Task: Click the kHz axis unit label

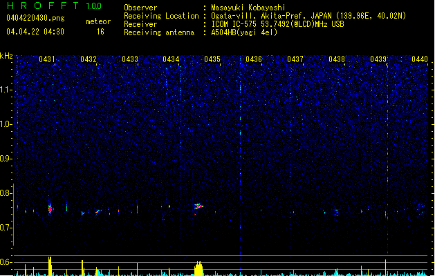Action: 6,56
